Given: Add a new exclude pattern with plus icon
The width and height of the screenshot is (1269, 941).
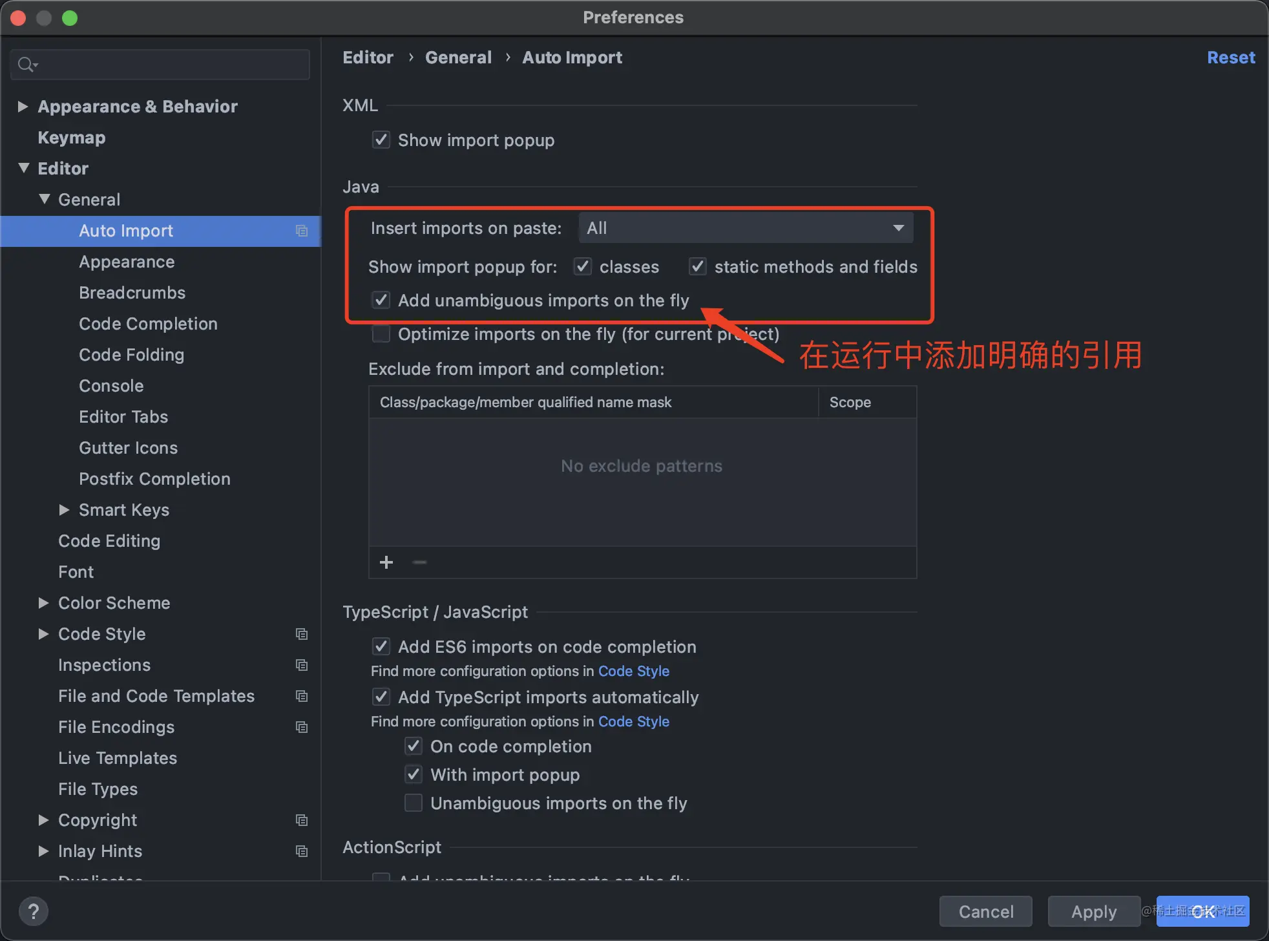Looking at the screenshot, I should point(386,562).
